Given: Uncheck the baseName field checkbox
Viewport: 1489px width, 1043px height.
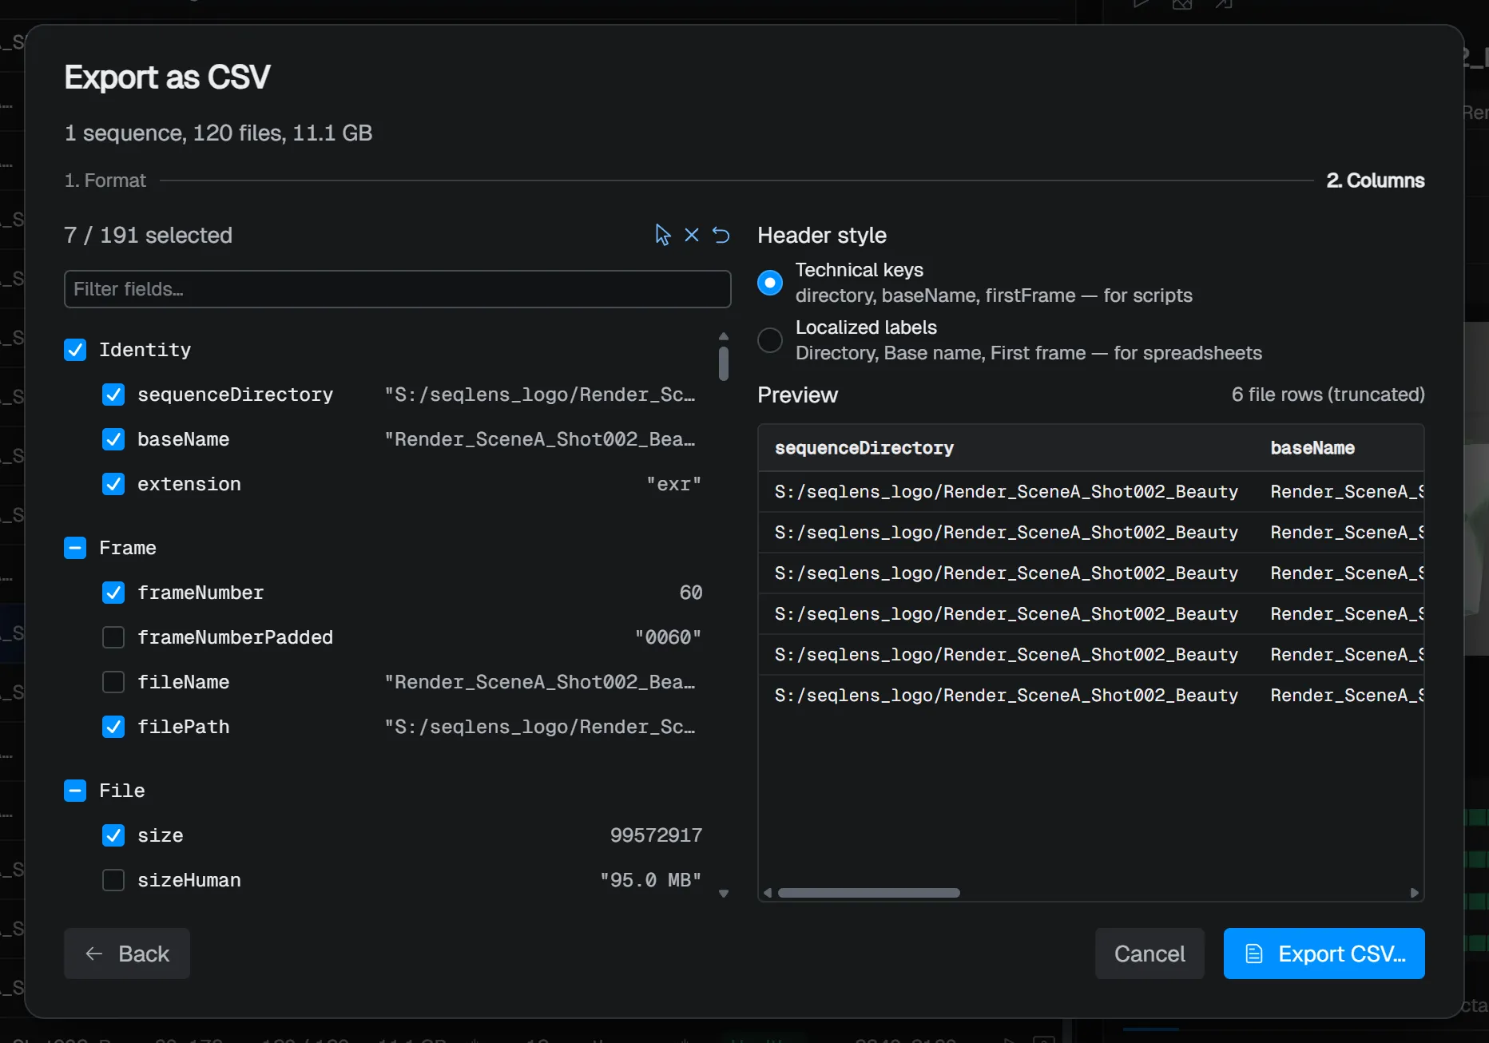Looking at the screenshot, I should 113,439.
